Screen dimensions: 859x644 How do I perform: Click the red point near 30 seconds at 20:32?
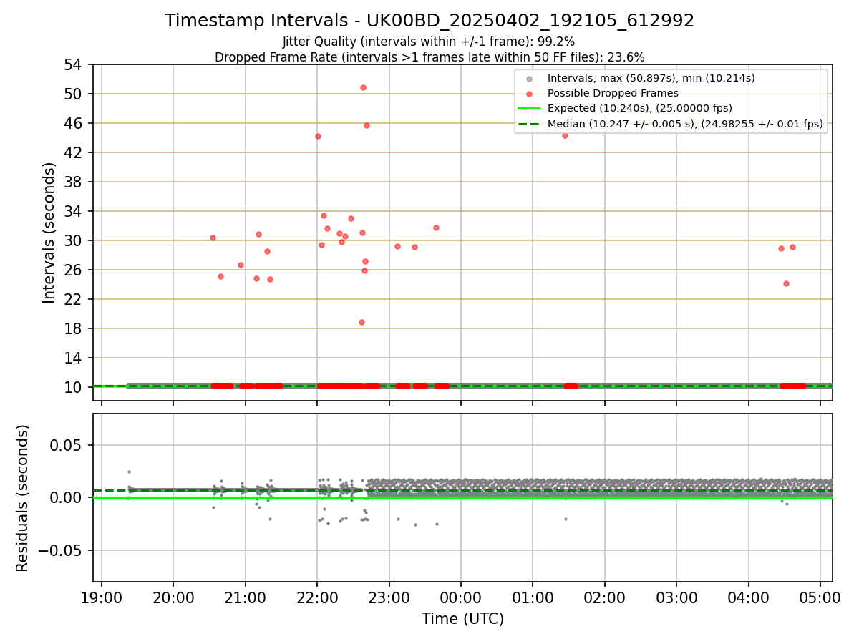coord(213,238)
